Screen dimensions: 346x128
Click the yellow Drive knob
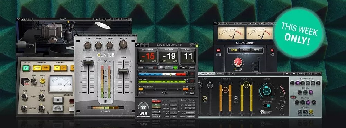point(43,81)
